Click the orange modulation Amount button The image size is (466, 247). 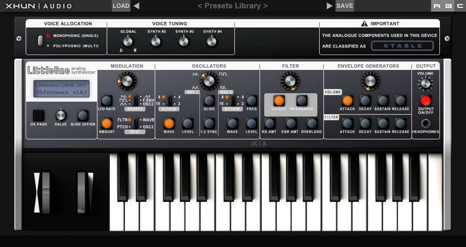[x=107, y=123]
